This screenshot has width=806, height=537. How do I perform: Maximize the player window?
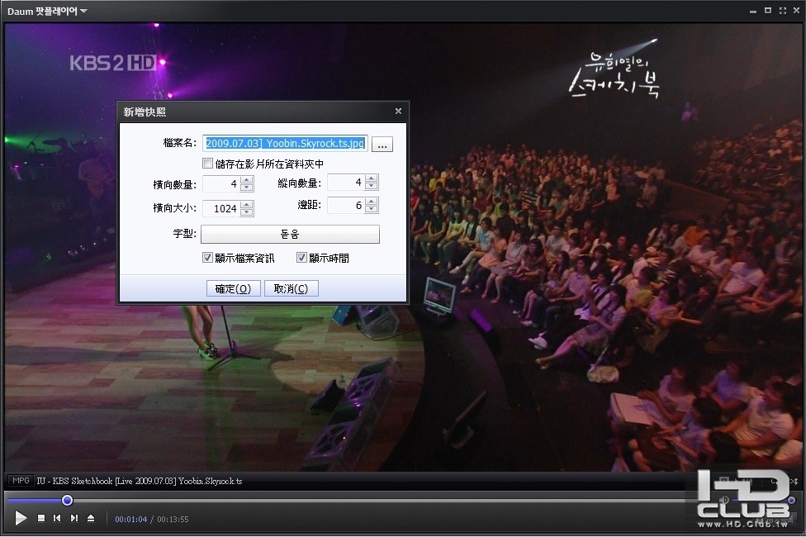pyautogui.click(x=768, y=10)
